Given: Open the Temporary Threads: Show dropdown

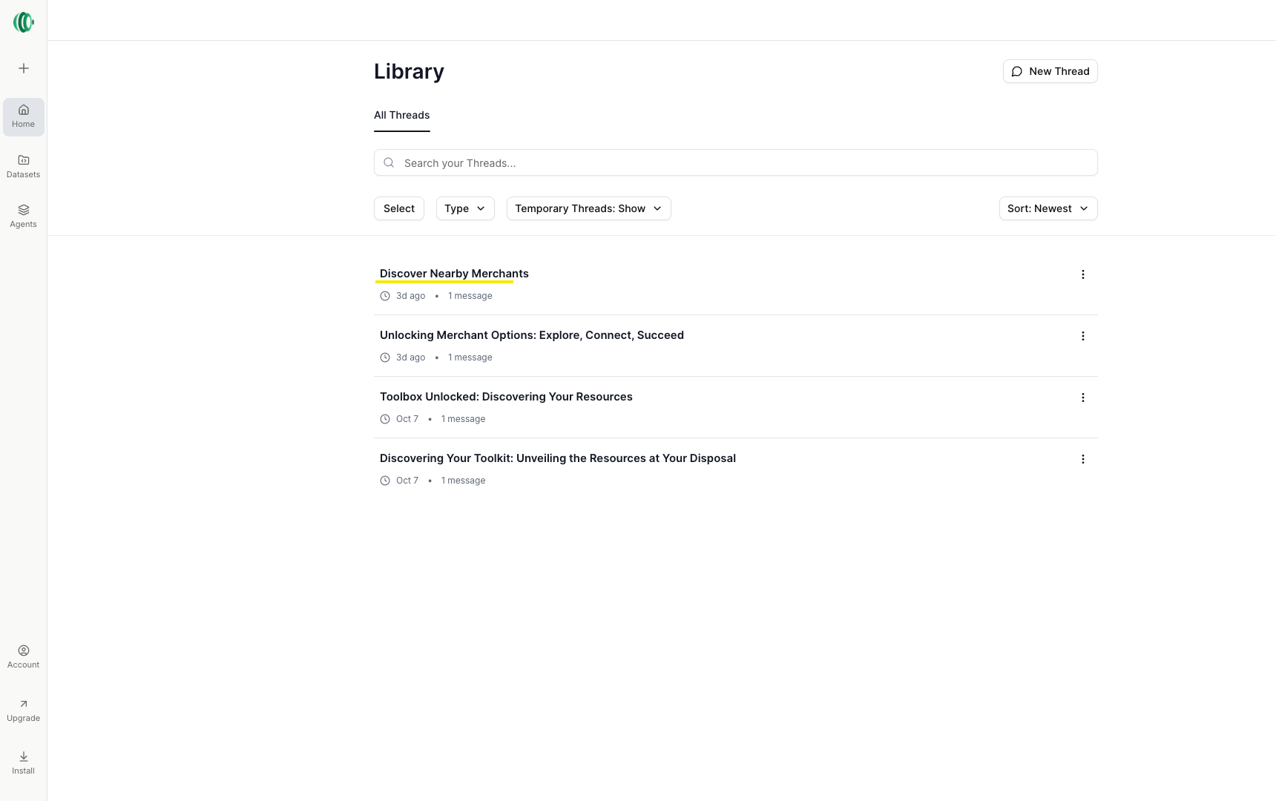Looking at the screenshot, I should click(588, 208).
